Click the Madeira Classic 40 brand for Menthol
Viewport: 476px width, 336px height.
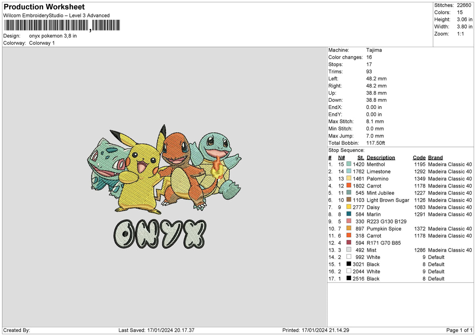450,164
